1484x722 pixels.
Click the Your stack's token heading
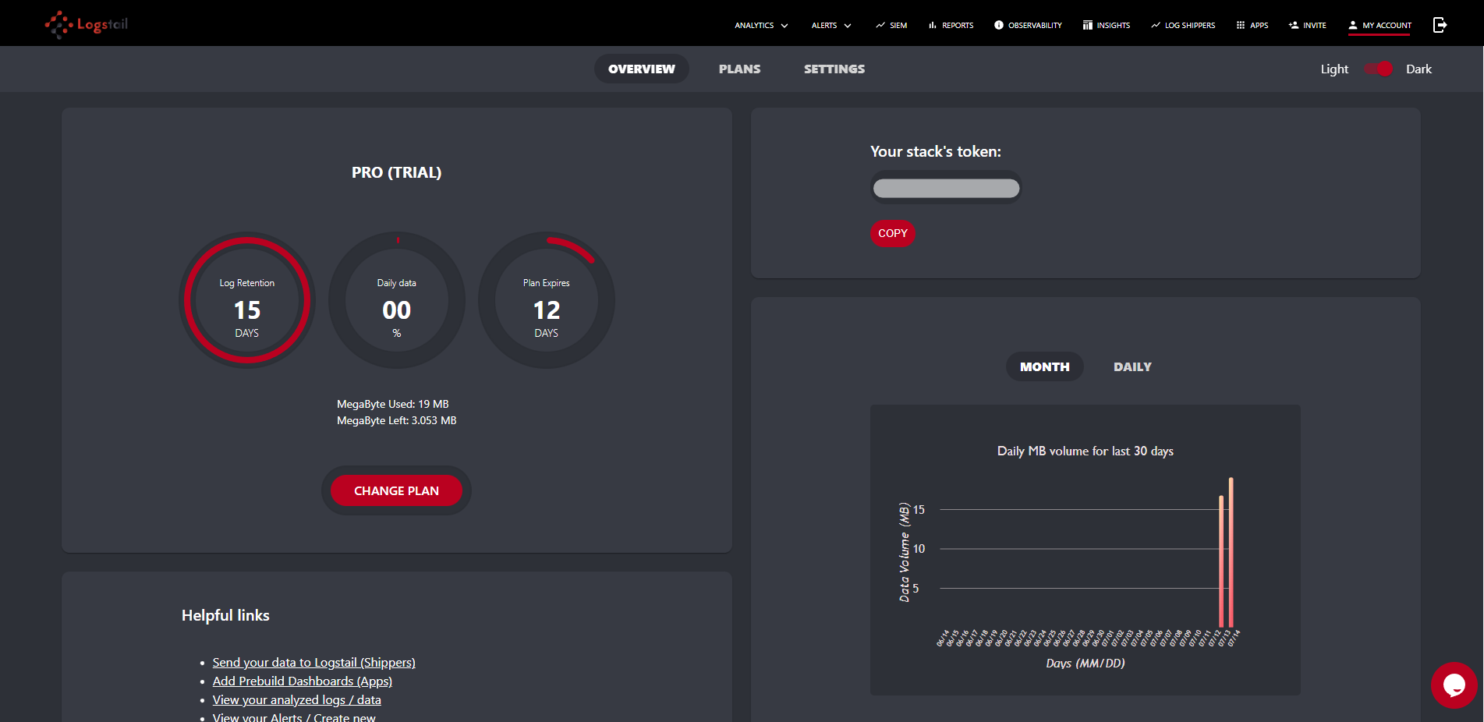[x=936, y=151]
